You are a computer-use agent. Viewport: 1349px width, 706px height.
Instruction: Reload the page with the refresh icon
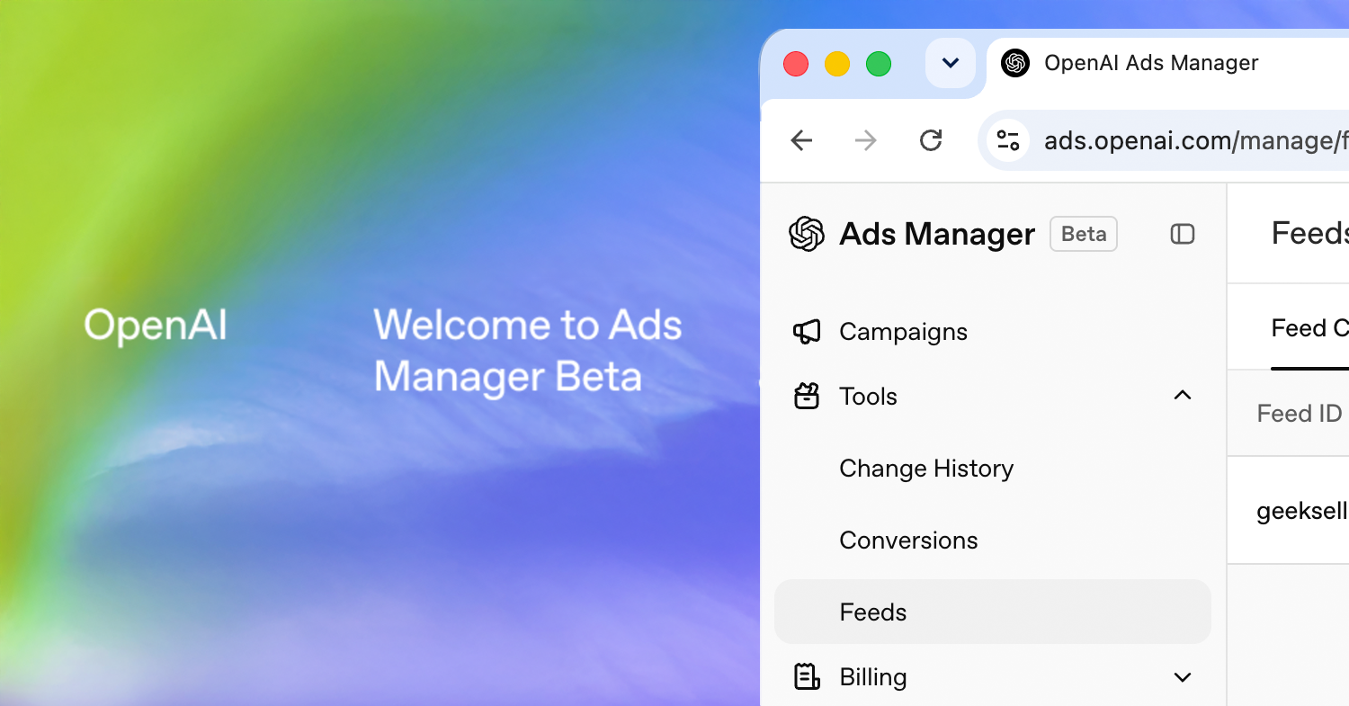[931, 140]
